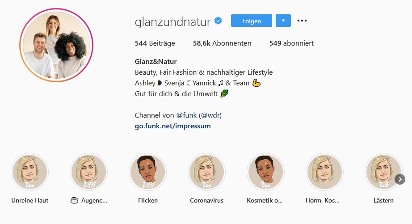Show more highlights with the right chevron
This screenshot has height=224, width=412.
400,179
